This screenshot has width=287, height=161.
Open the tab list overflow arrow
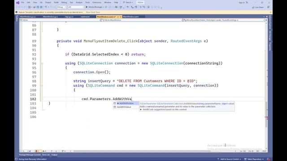[x=264, y=17]
